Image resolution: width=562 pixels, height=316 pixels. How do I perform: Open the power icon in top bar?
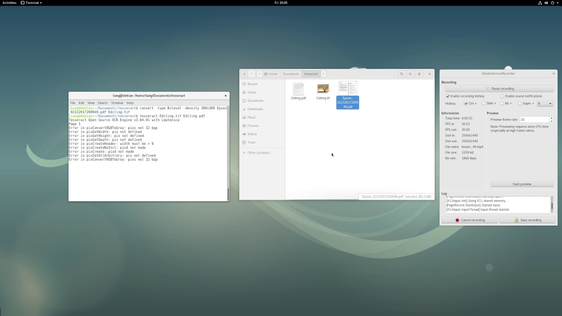click(552, 3)
